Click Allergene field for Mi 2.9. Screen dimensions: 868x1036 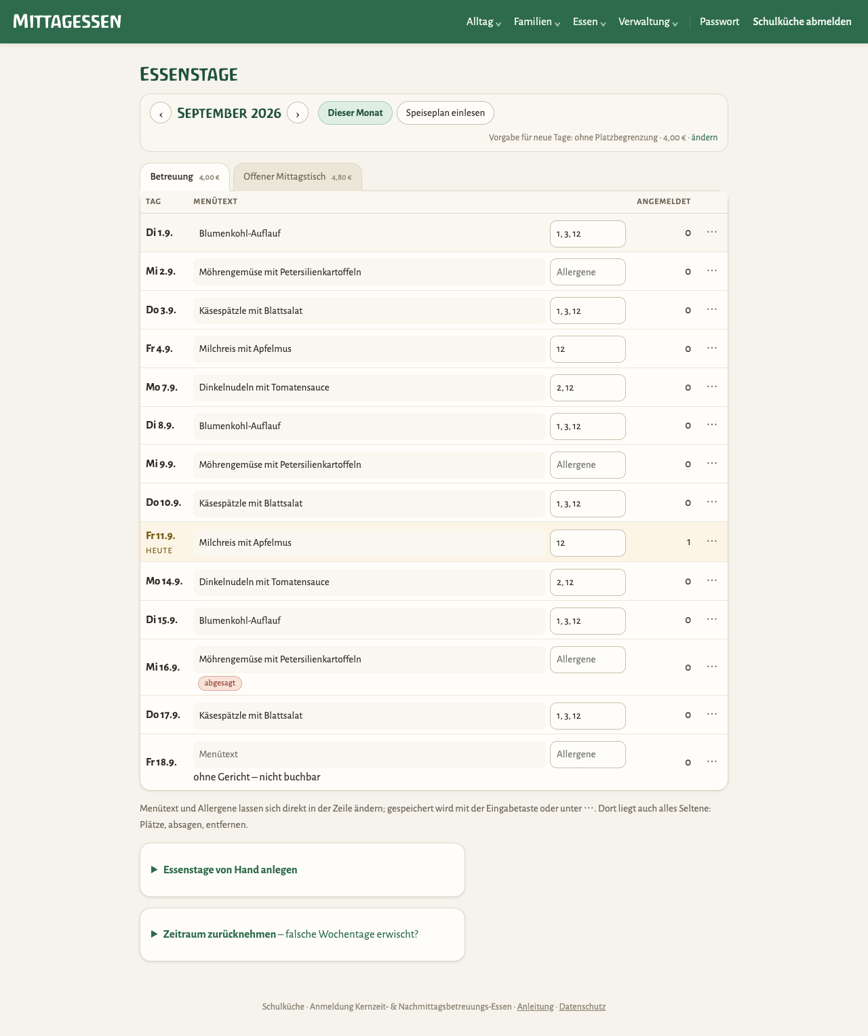click(588, 272)
